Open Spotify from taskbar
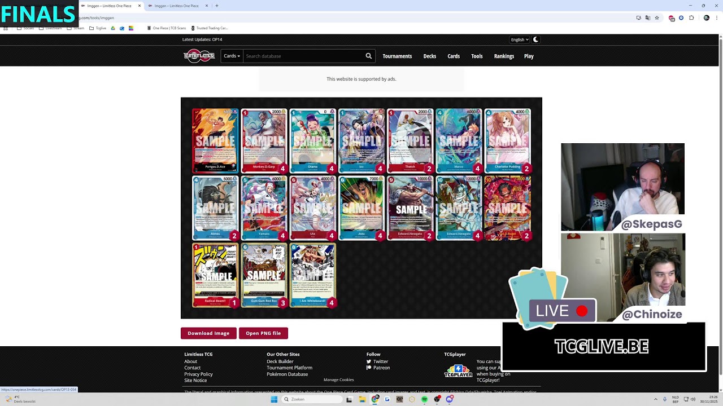This screenshot has height=406, width=723. click(x=424, y=399)
